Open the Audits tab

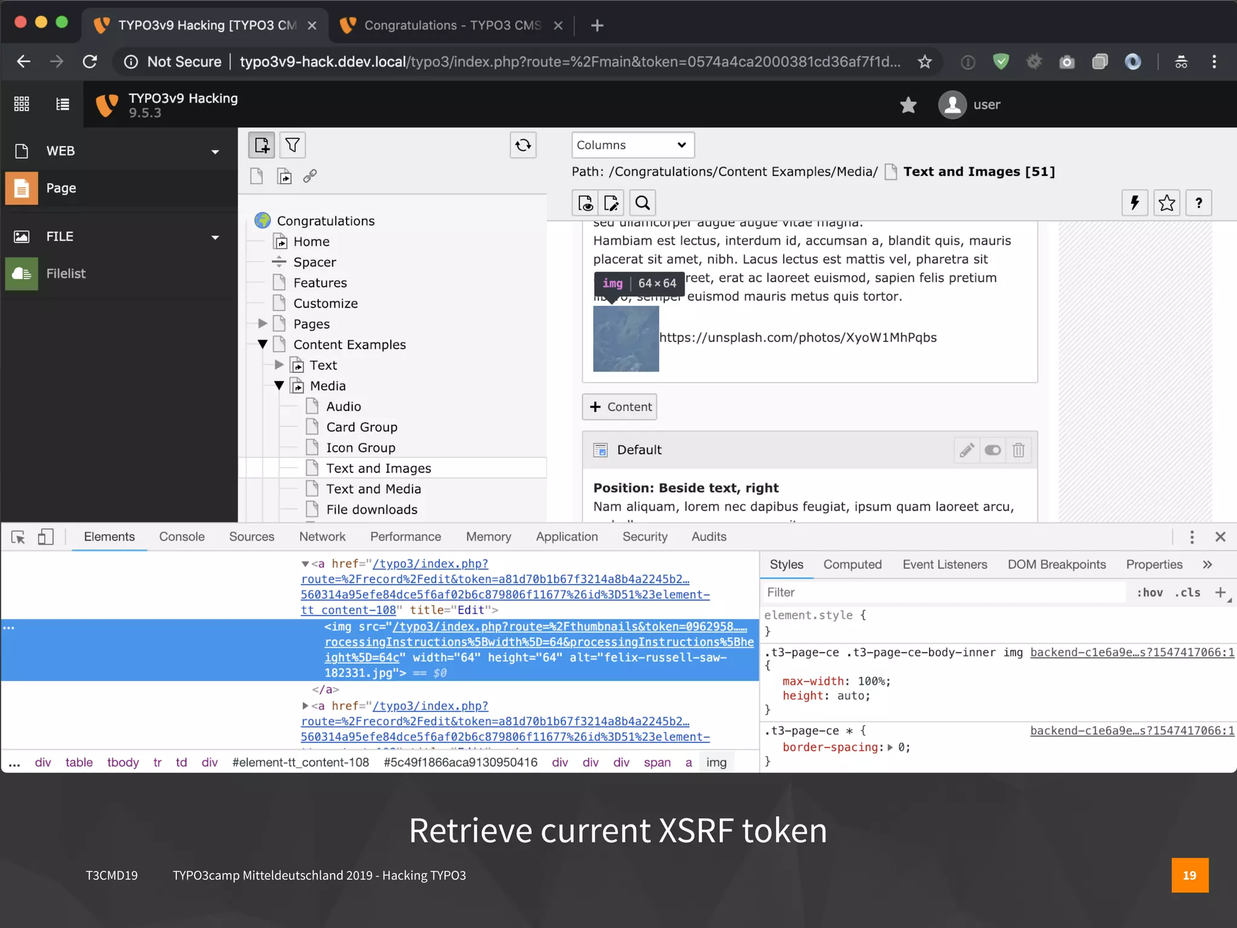coord(708,537)
